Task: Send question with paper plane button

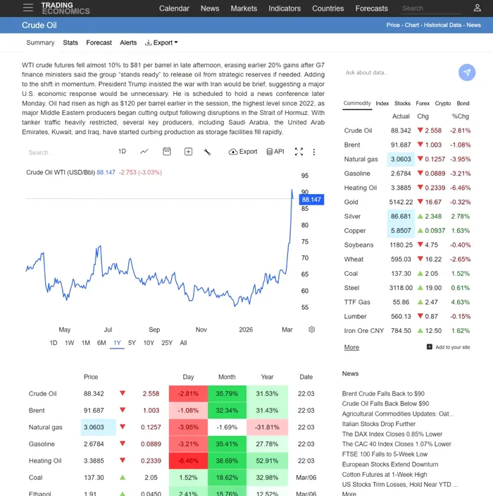Action: (466, 72)
